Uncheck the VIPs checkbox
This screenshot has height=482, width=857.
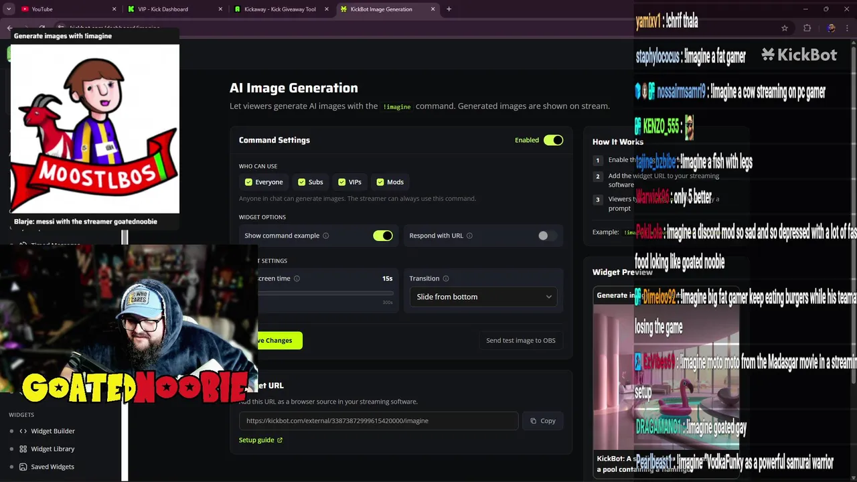click(342, 182)
